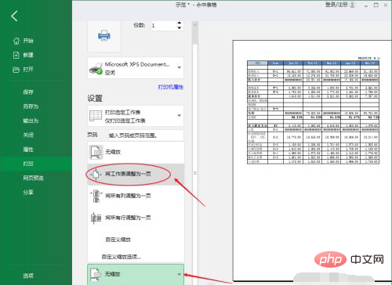Open the 打印机属性 printer properties link

pos(171,87)
